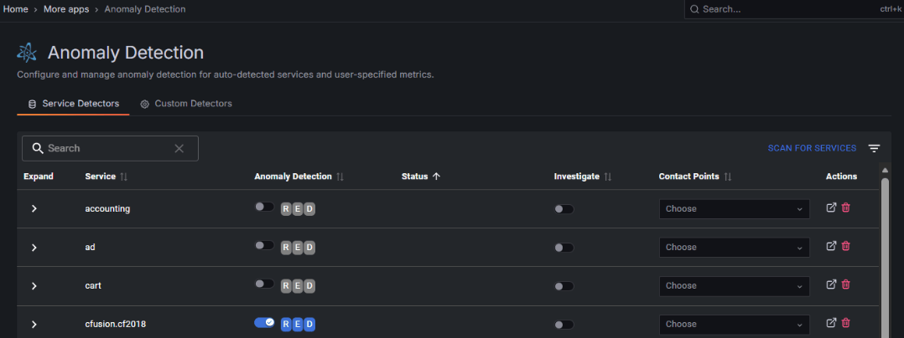The image size is (904, 338).
Task: Click SCAN FOR SERVICES button
Action: pos(812,148)
